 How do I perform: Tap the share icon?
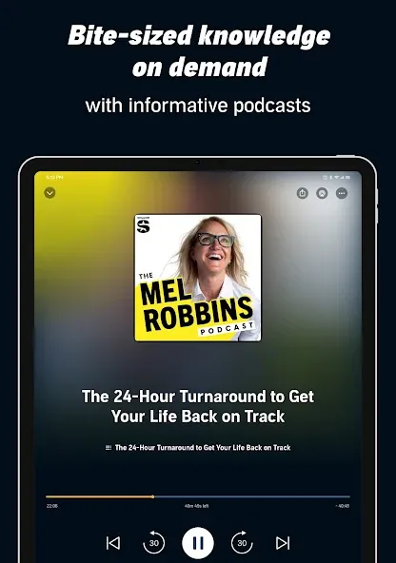click(303, 193)
